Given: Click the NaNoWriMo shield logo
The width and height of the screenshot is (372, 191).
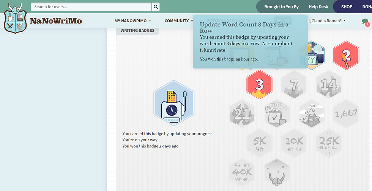Looking at the screenshot, I should click(16, 18).
